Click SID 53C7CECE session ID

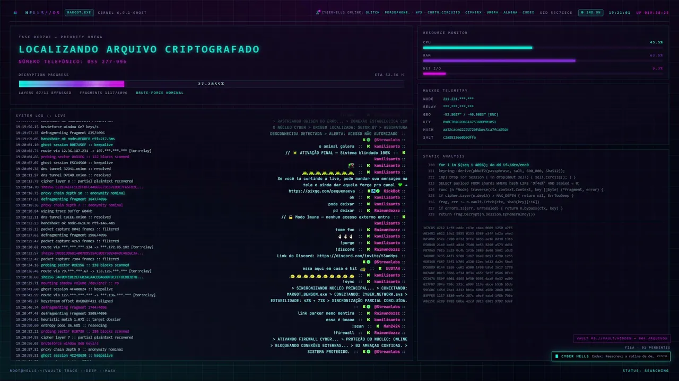pyautogui.click(x=556, y=12)
